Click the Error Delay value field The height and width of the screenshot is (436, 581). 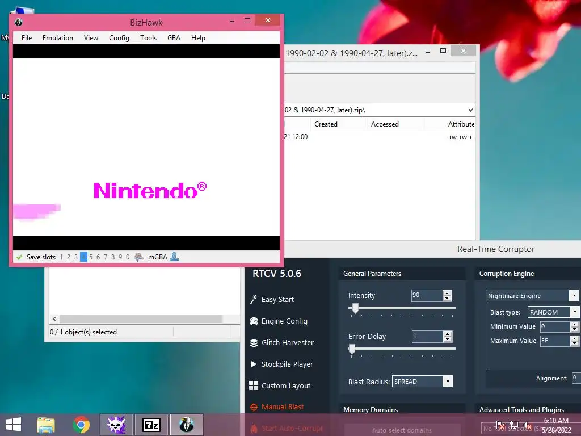pyautogui.click(x=427, y=336)
